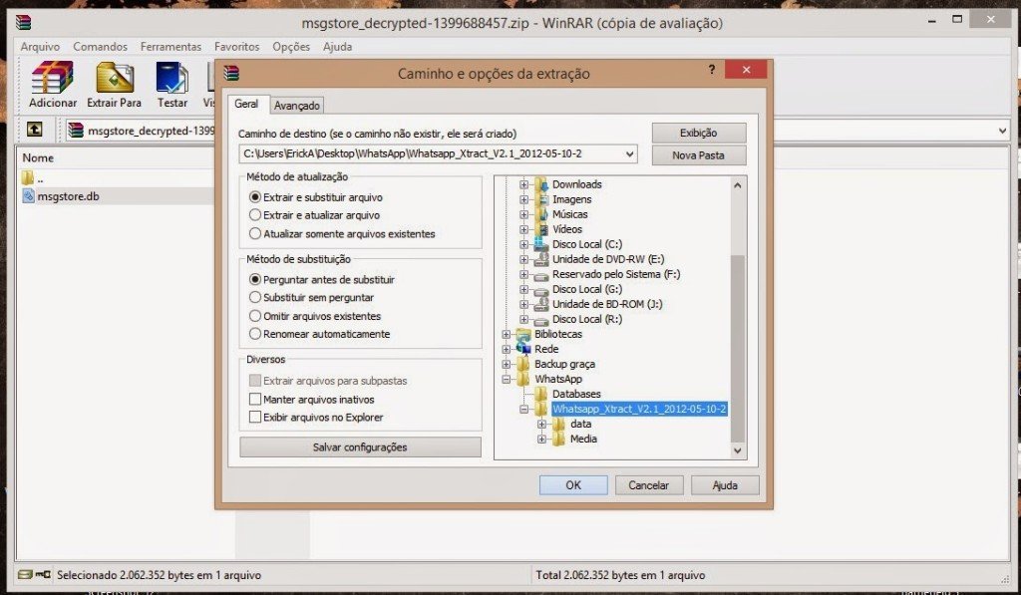The width and height of the screenshot is (1021, 595).
Task: Click the dialog Ajuda button
Action: click(725, 485)
